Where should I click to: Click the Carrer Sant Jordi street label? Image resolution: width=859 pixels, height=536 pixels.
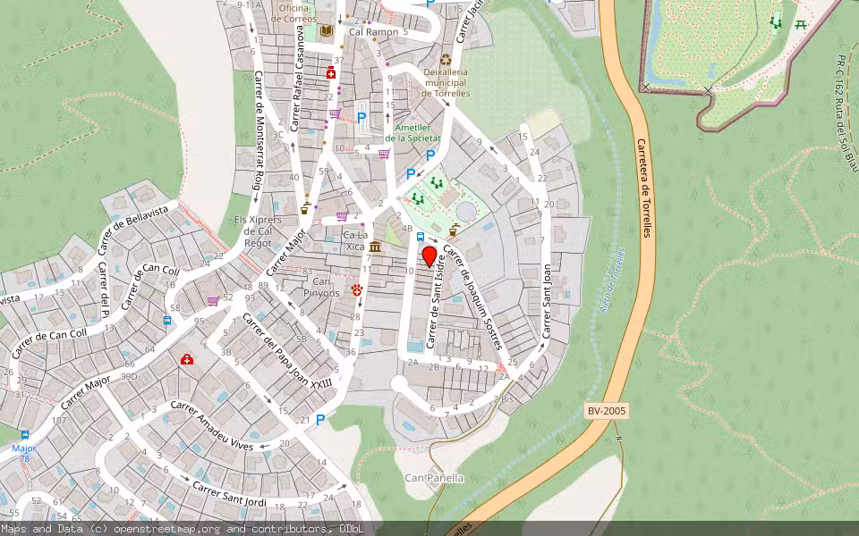pyautogui.click(x=230, y=494)
